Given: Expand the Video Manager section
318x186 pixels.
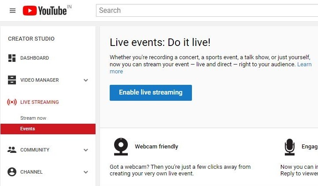Looking at the screenshot, I should pyautogui.click(x=86, y=80).
